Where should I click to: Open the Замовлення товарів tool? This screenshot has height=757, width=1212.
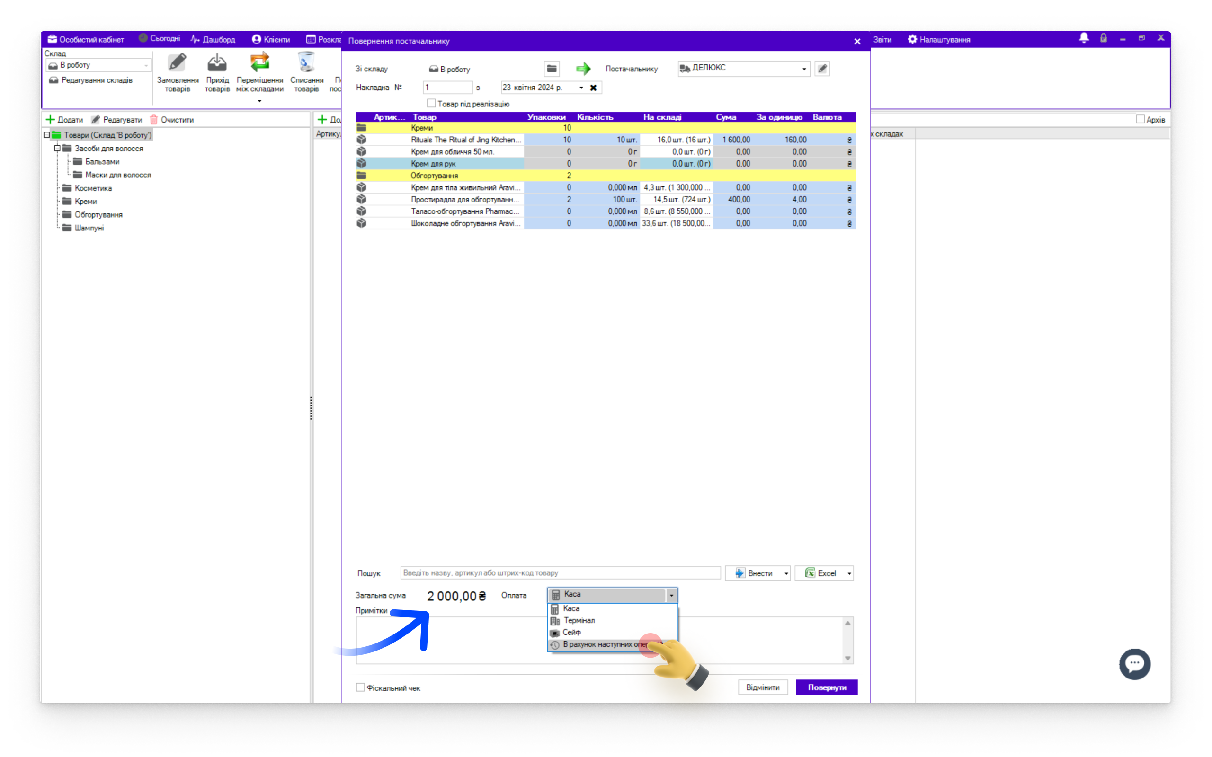[177, 72]
